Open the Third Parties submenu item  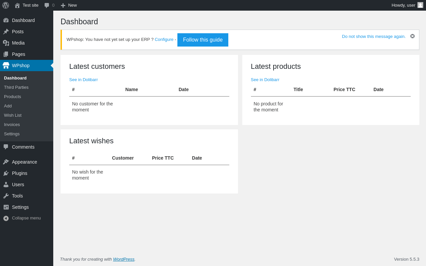click(x=16, y=87)
